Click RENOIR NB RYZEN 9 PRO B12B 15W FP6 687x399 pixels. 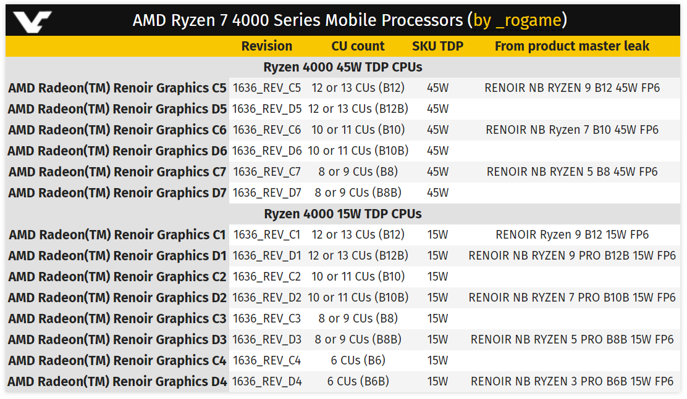[x=571, y=256]
